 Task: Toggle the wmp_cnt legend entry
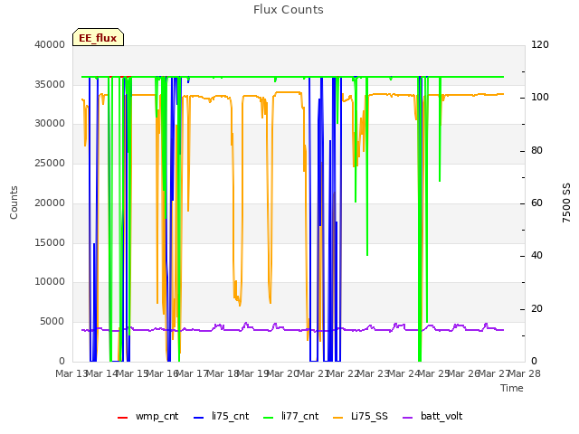(x=147, y=416)
